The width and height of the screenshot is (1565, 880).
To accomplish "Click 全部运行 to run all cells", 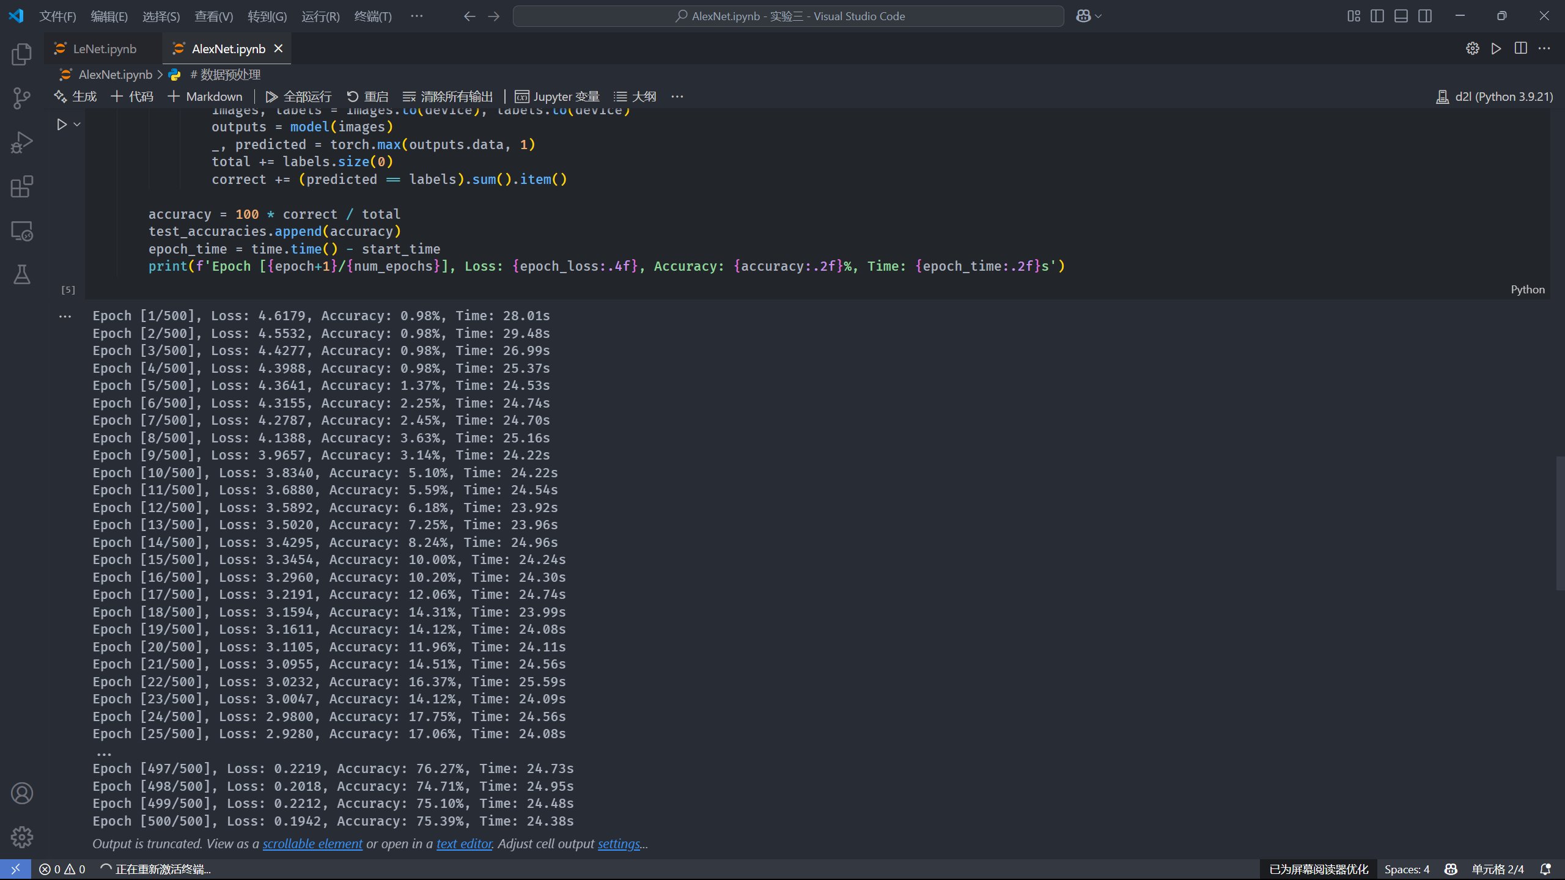I will point(299,97).
